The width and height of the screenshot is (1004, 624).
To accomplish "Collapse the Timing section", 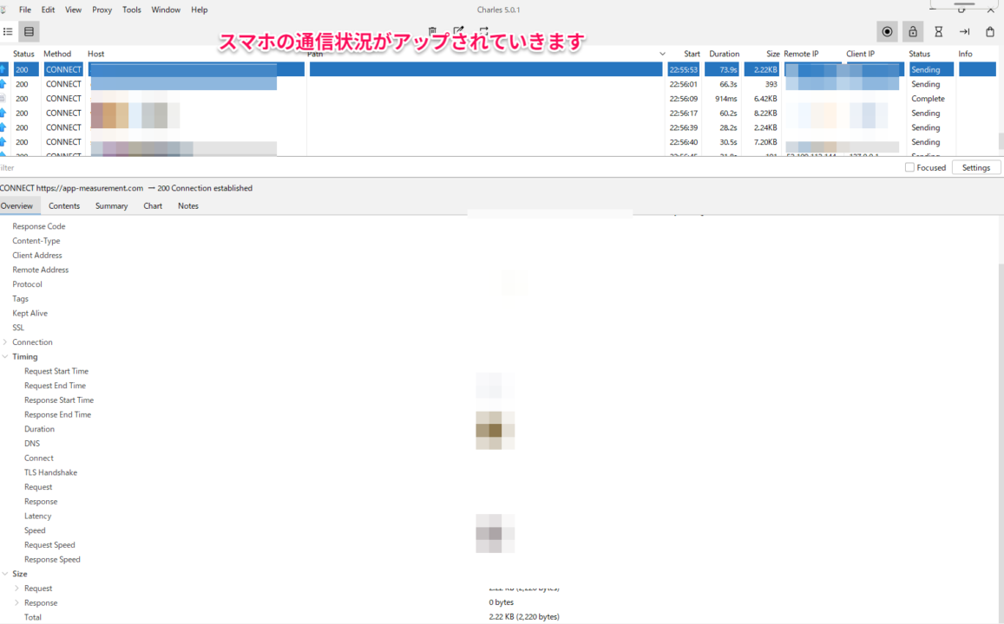I will pos(5,357).
